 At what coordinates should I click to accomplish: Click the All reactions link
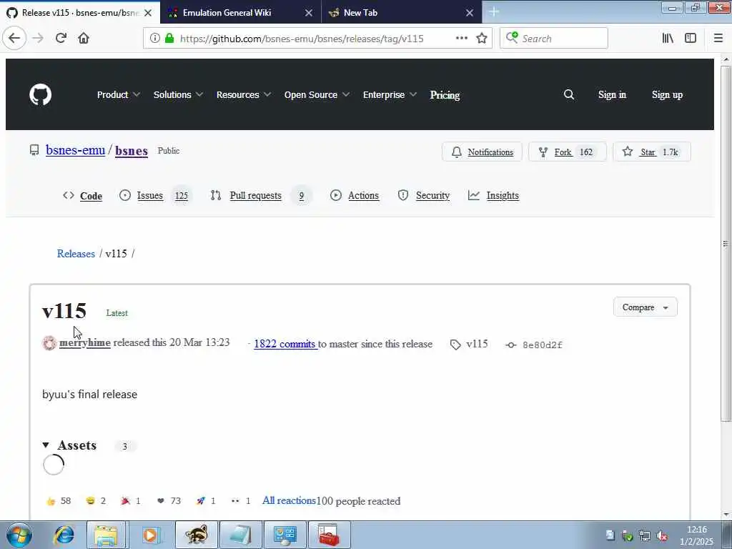(x=289, y=500)
